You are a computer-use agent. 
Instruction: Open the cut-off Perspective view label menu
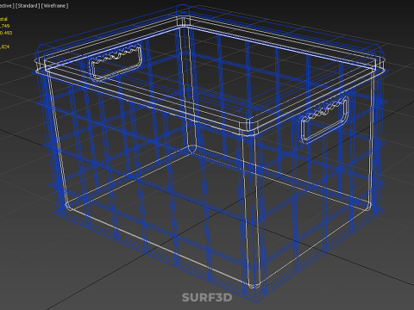[7, 6]
